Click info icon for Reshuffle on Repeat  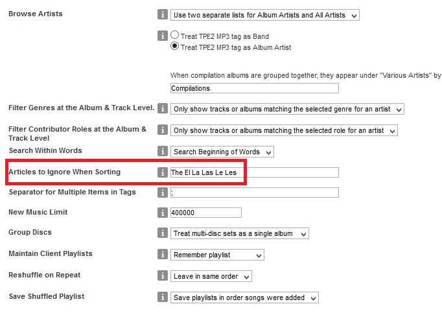[x=163, y=276]
